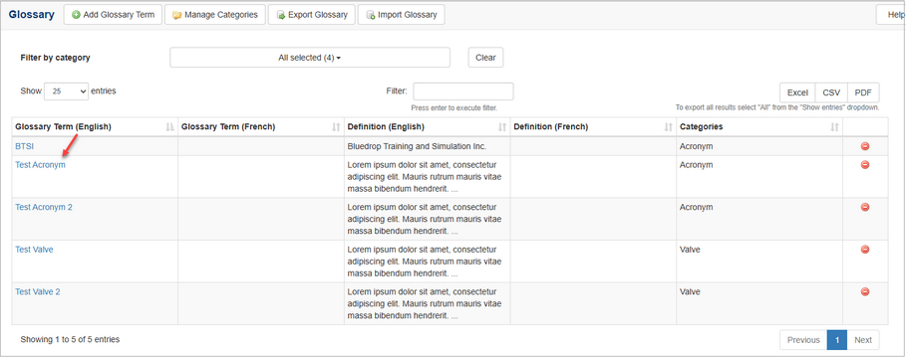The image size is (906, 358).
Task: Click the Add Glossary Term button
Action: [x=113, y=14]
